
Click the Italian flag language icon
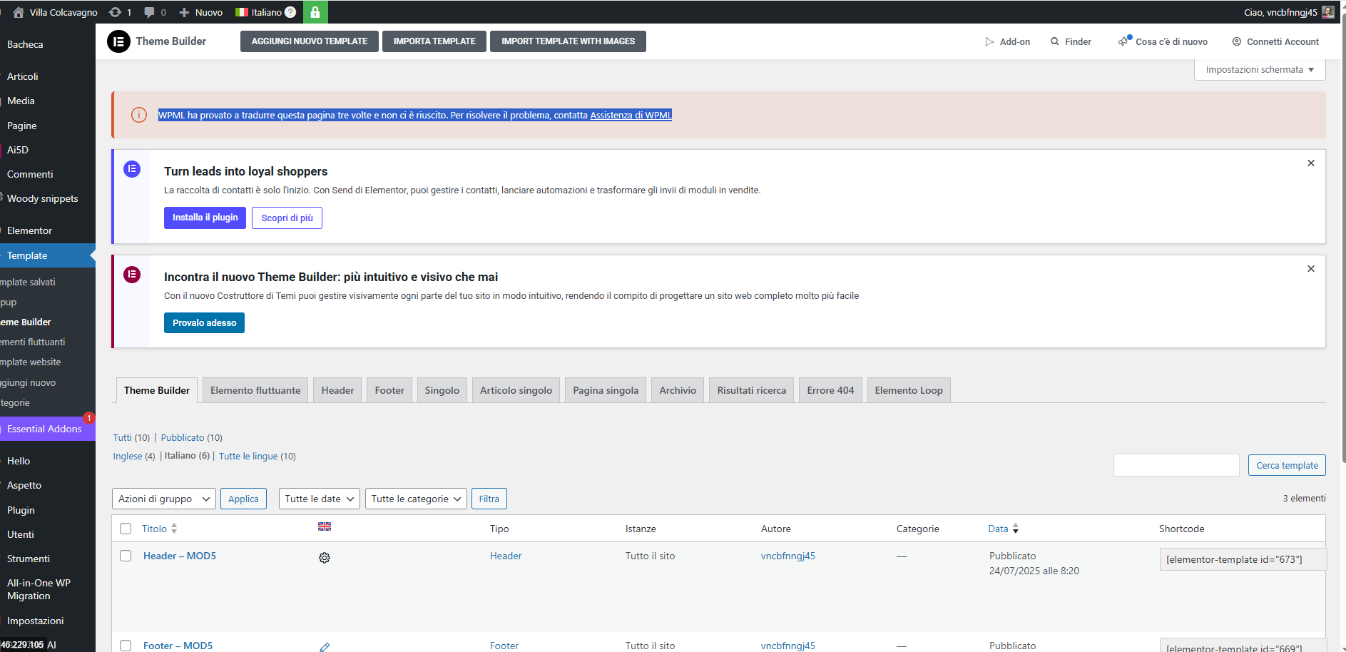[x=242, y=12]
